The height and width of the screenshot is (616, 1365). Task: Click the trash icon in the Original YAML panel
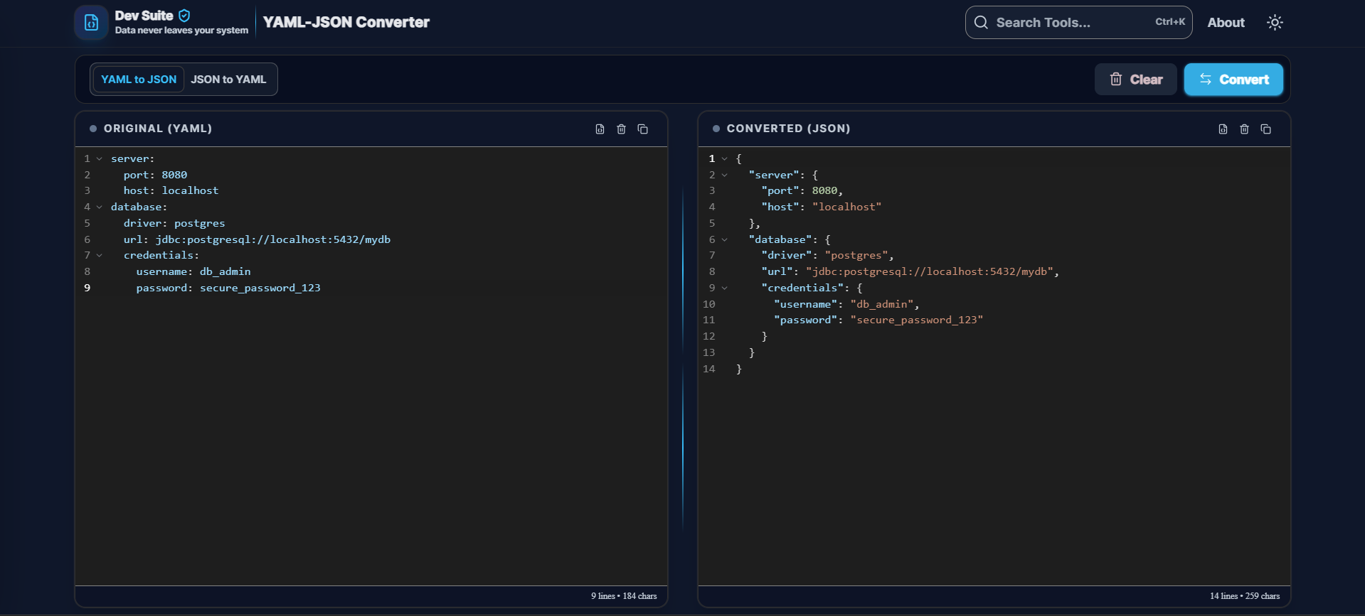(621, 129)
